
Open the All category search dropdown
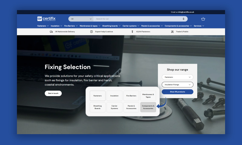click(x=80, y=19)
